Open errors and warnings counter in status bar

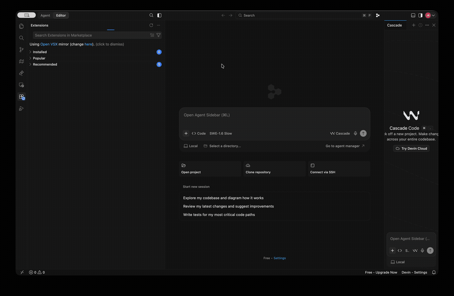37,272
